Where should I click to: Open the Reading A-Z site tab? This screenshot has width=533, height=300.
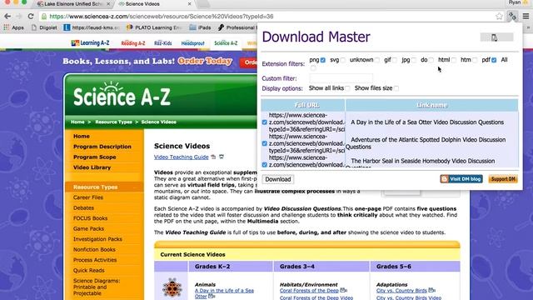coord(133,43)
